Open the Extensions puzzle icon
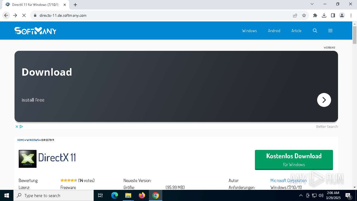This screenshot has width=357, height=201. [x=315, y=15]
